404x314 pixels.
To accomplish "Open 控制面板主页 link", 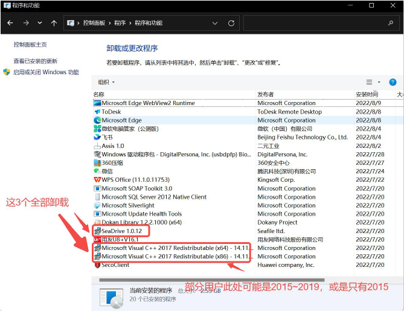I will click(30, 45).
